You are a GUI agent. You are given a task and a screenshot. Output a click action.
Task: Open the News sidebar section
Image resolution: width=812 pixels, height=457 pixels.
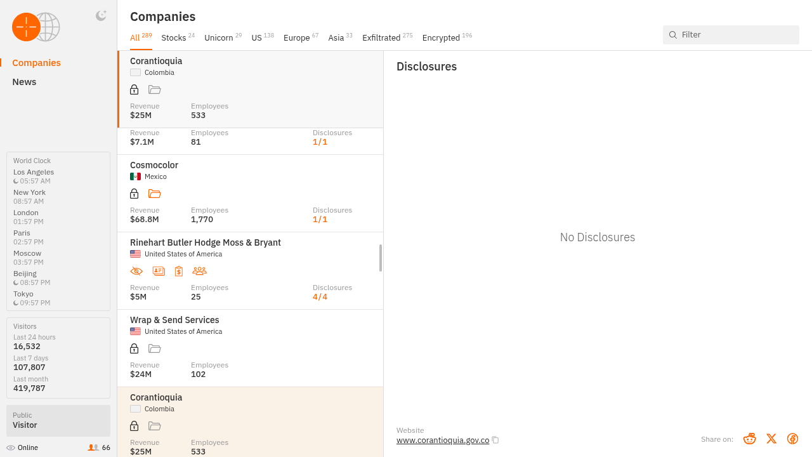24,82
